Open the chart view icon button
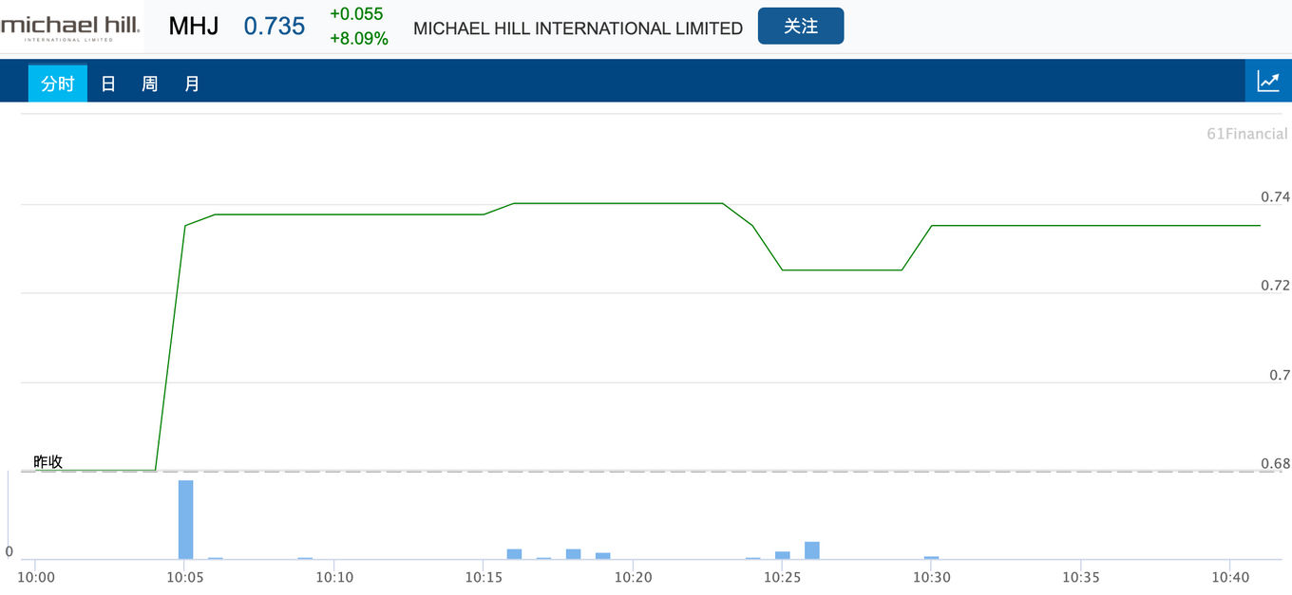The width and height of the screenshot is (1292, 595). (x=1268, y=81)
